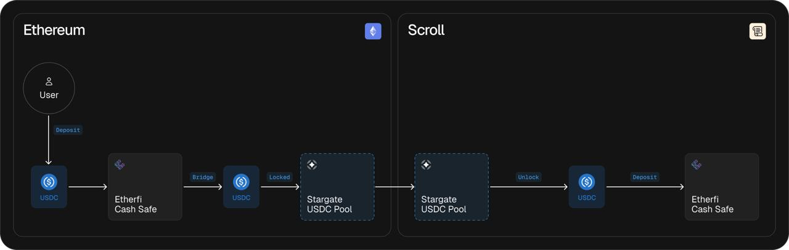Select the Scroll panel heading

tap(426, 30)
